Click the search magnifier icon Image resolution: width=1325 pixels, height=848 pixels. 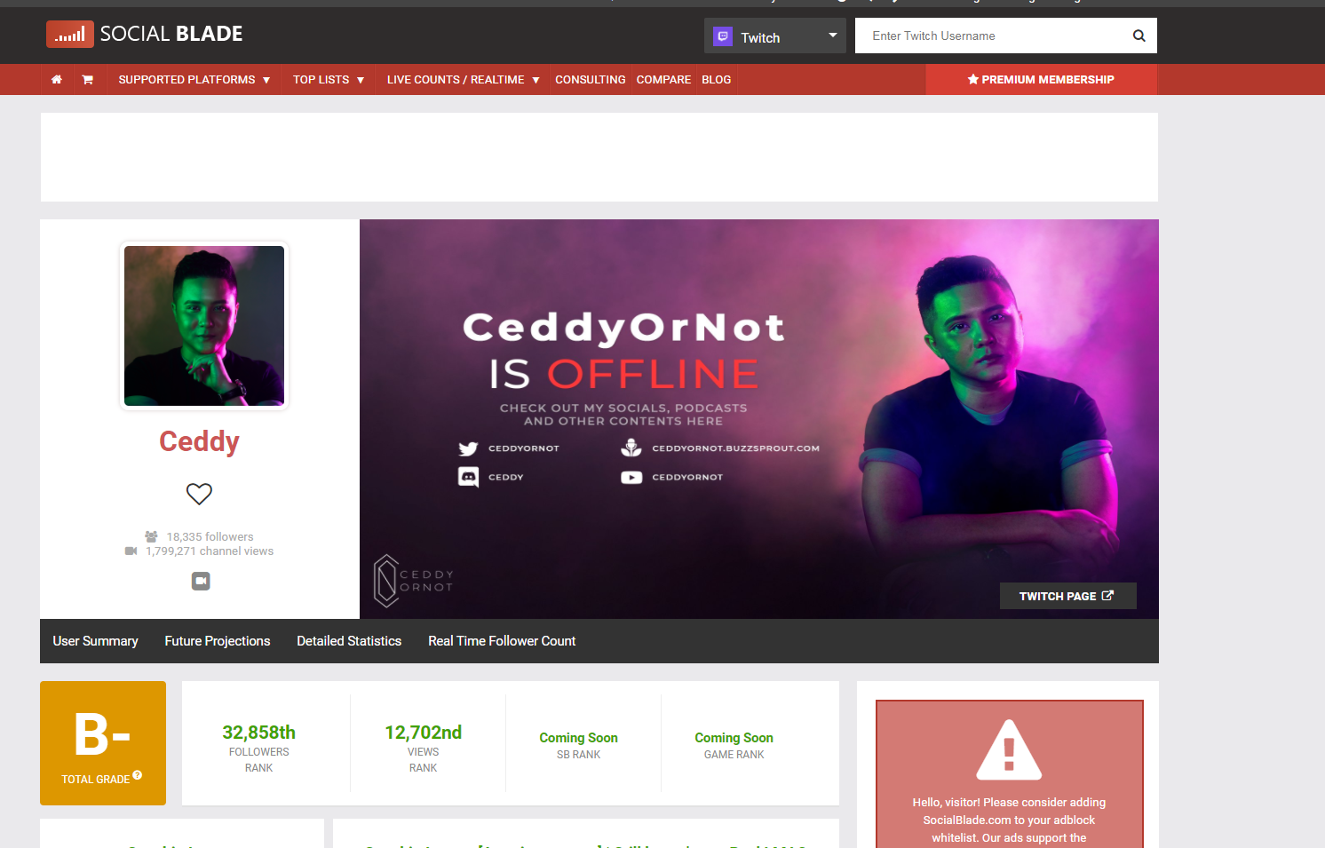(1139, 36)
